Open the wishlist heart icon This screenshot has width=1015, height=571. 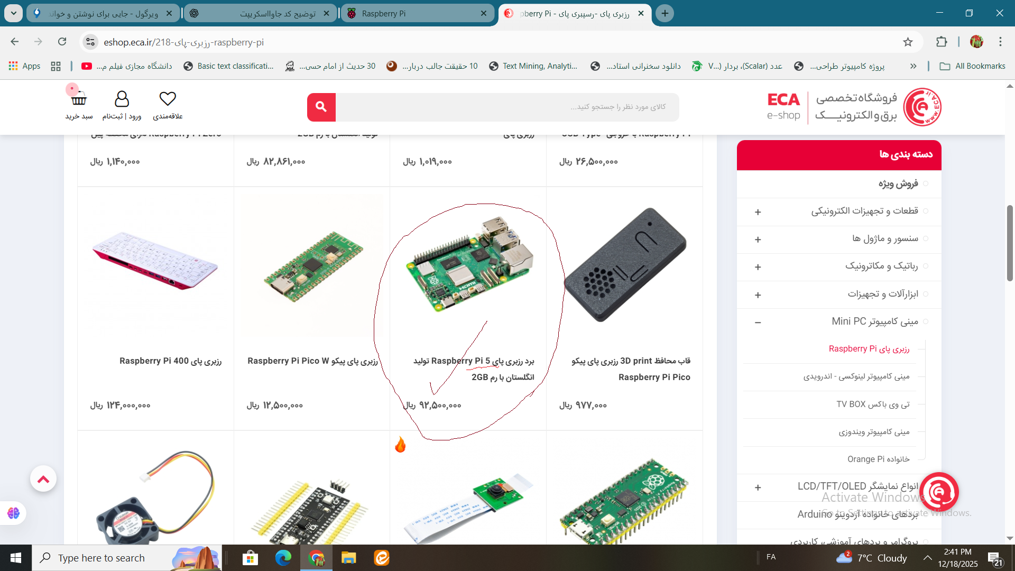[x=168, y=99]
